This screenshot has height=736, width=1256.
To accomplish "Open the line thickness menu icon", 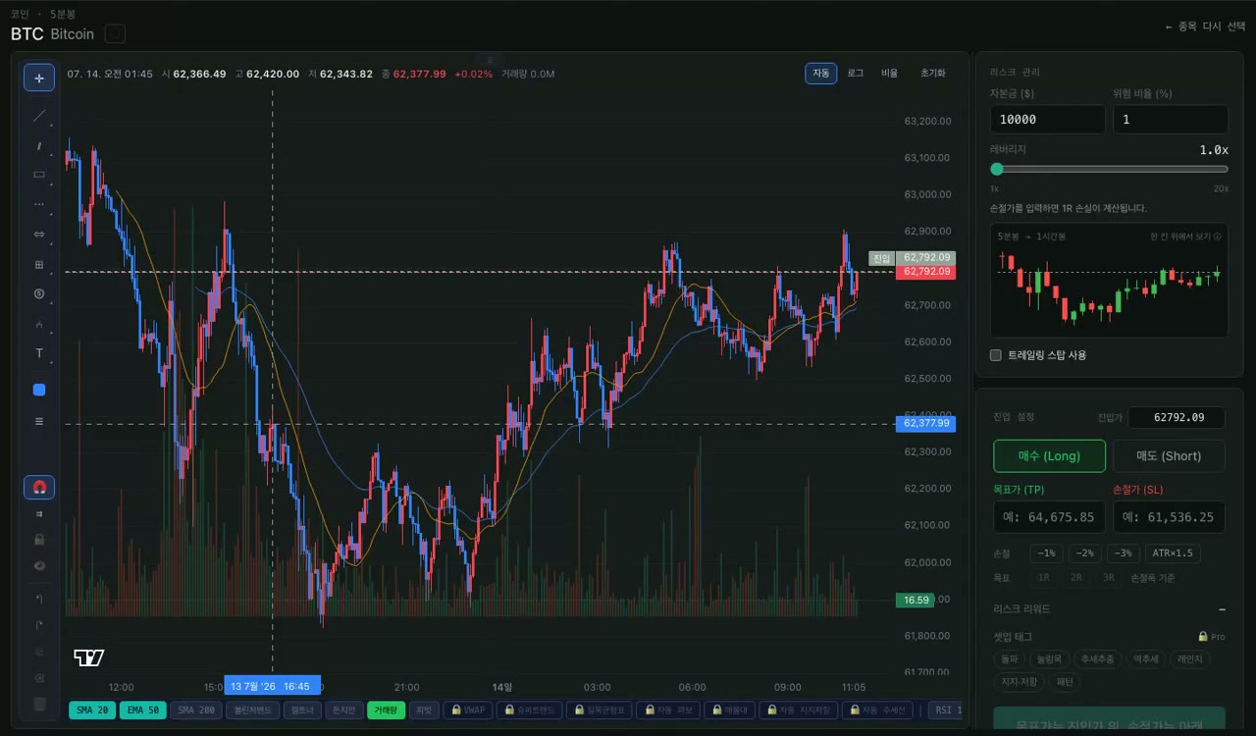I will point(39,421).
